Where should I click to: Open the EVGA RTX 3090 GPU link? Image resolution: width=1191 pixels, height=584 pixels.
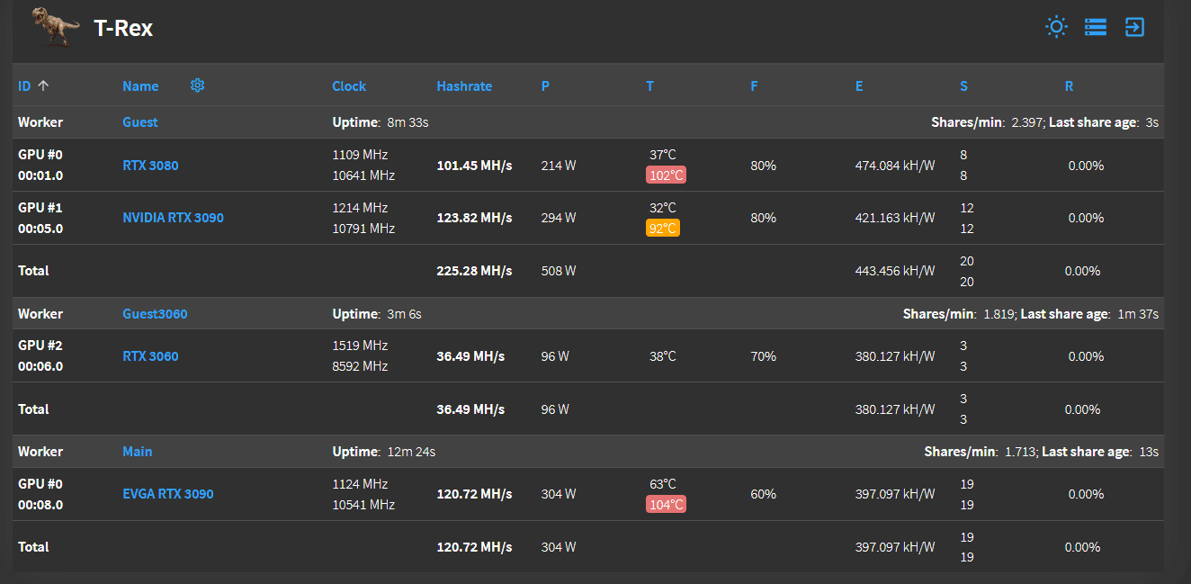tap(168, 494)
